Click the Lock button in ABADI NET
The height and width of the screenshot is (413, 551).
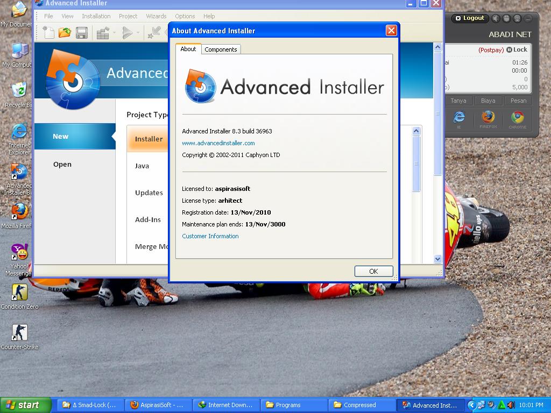pyautogui.click(x=517, y=49)
